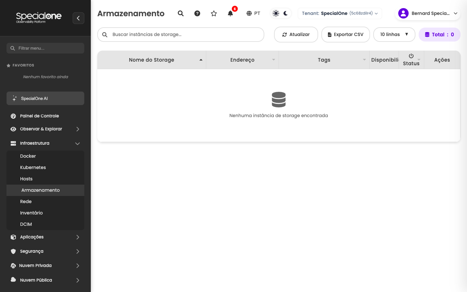Open the 10 linhas rows dropdown

pyautogui.click(x=394, y=34)
